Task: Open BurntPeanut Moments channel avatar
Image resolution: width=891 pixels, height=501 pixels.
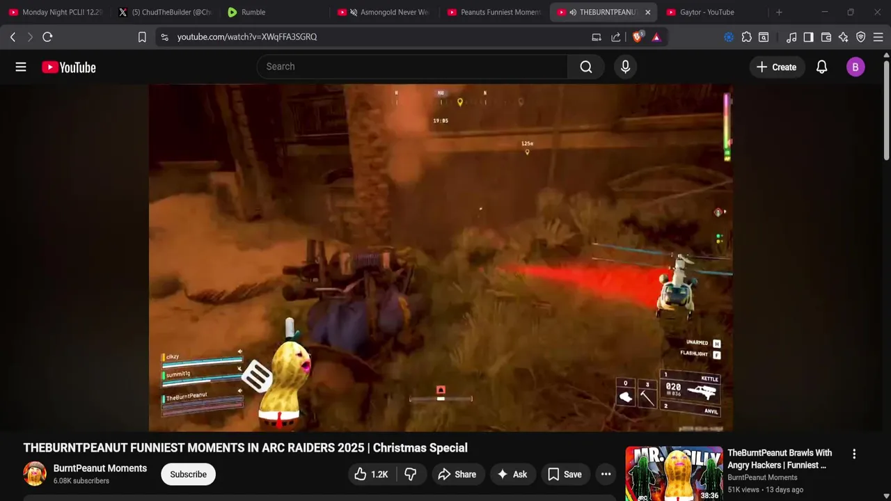Action: point(35,474)
